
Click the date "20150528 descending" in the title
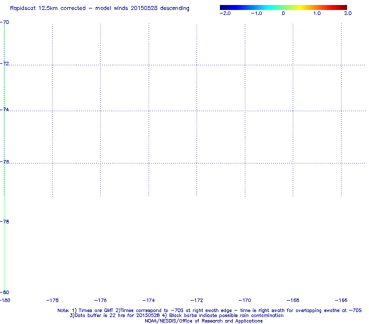click(x=160, y=8)
